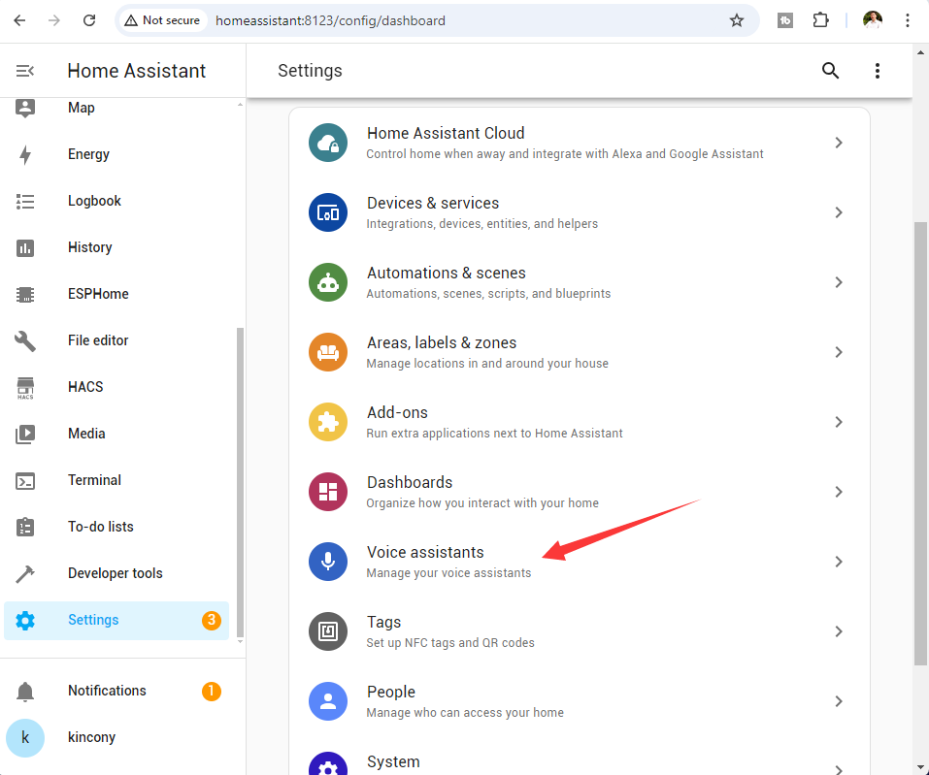Click the Logbook list icon

coord(25,202)
